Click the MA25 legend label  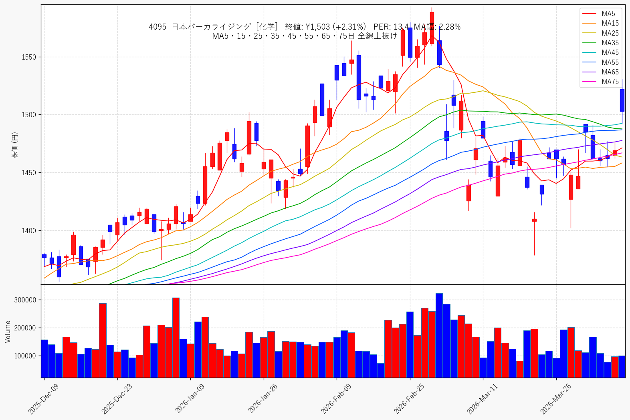tap(610, 33)
